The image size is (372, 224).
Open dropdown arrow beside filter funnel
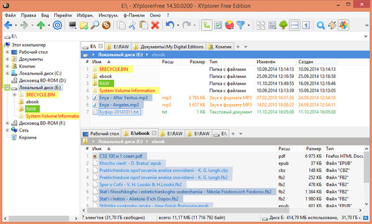point(249,25)
